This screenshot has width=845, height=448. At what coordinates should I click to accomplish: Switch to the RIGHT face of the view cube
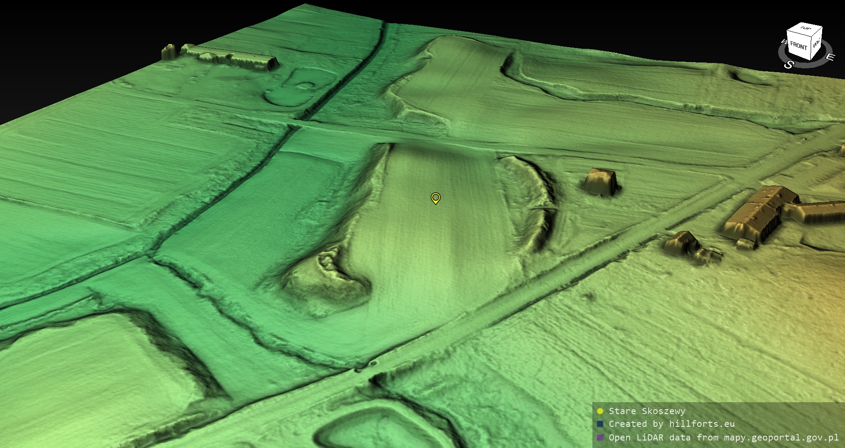[816, 44]
